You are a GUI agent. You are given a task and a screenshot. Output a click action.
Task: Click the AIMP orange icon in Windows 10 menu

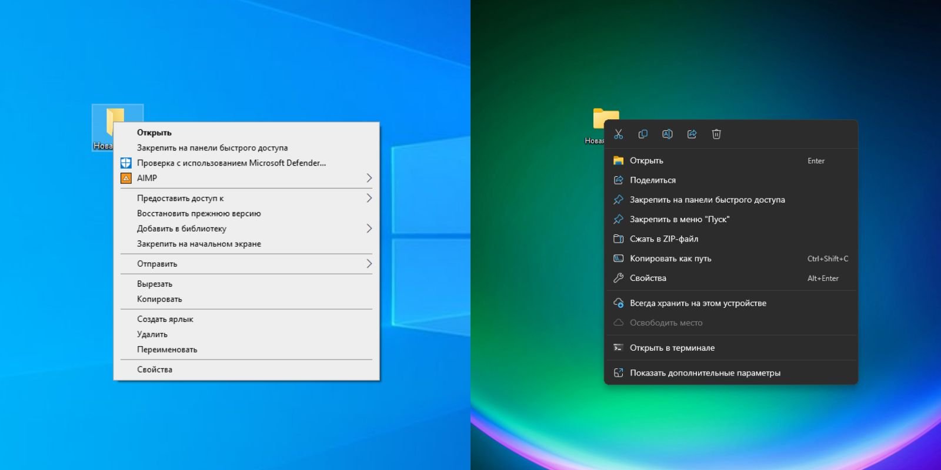(x=126, y=178)
